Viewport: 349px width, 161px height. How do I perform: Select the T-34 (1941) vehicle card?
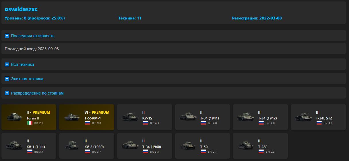tap(202, 117)
